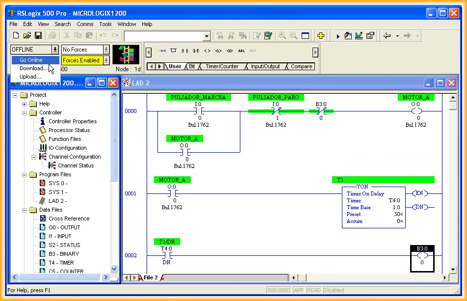
Task: Select the Examine If Closed contact icon
Action: [184, 51]
